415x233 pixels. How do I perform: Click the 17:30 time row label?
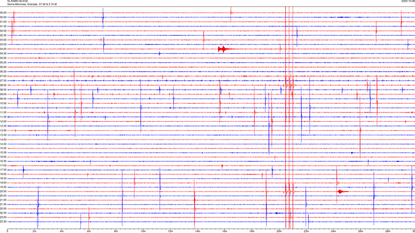coord(3,170)
